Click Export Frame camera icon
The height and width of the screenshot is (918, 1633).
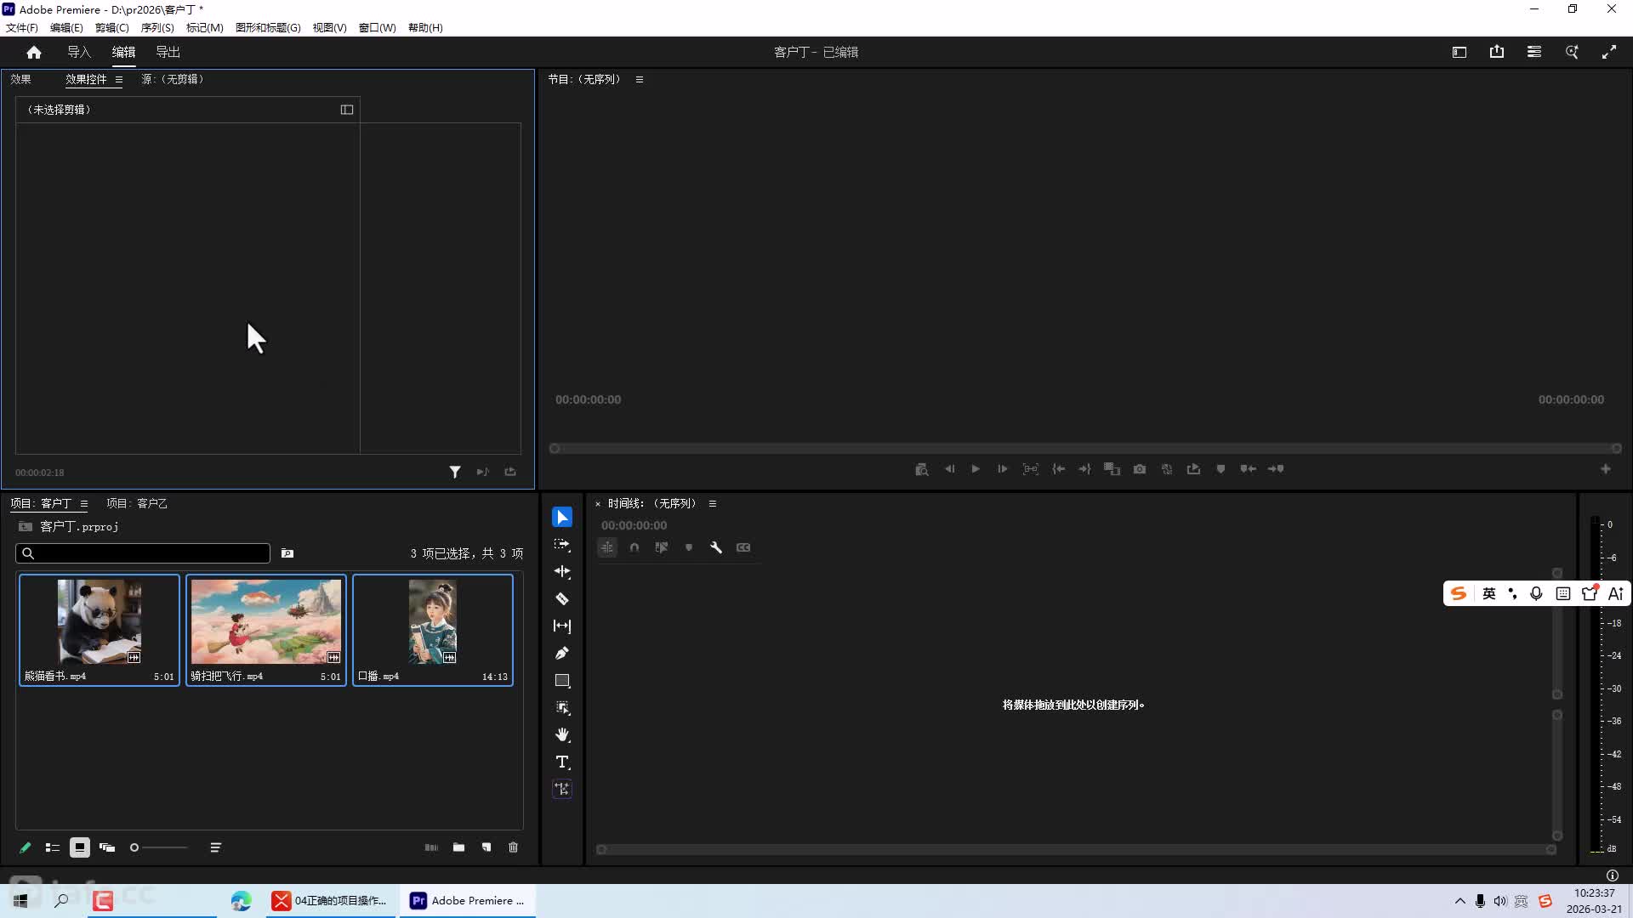click(x=1140, y=469)
